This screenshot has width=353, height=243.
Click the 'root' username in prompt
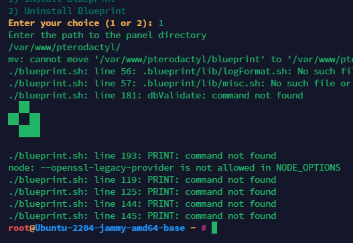tap(19, 228)
